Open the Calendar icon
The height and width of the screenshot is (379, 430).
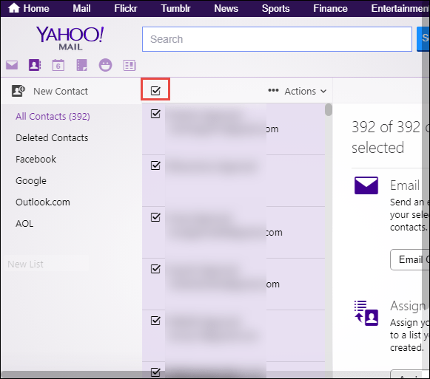click(x=58, y=65)
